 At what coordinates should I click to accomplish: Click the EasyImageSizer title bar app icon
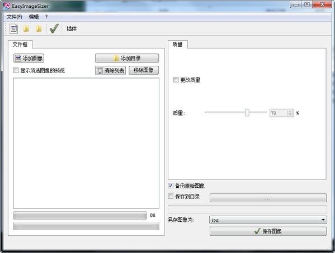7,6
